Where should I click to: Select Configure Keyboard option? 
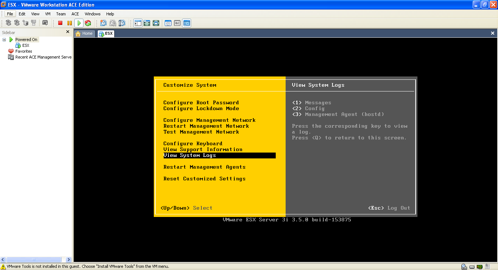(x=193, y=143)
